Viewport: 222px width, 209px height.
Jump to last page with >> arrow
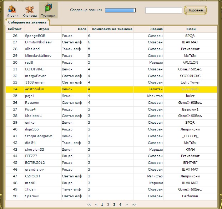pos(134,205)
